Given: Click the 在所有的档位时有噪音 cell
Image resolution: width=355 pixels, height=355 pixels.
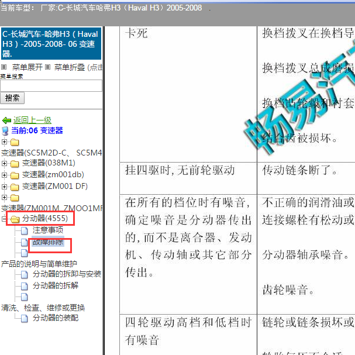Looking at the screenshot, I should [188, 254].
